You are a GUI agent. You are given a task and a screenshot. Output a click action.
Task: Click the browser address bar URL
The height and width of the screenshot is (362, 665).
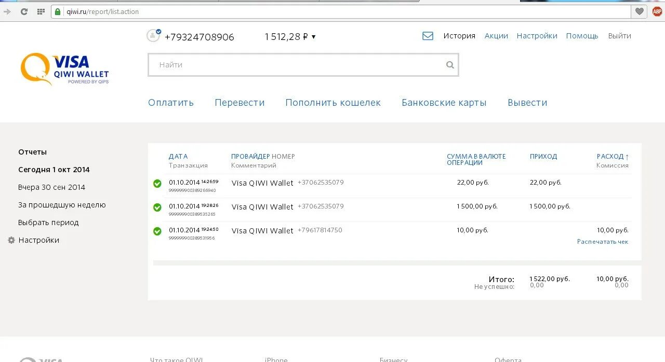click(x=103, y=11)
